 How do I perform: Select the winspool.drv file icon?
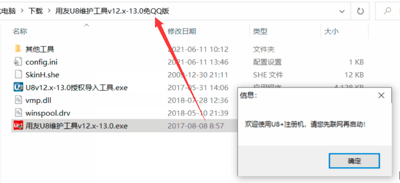click(18, 113)
